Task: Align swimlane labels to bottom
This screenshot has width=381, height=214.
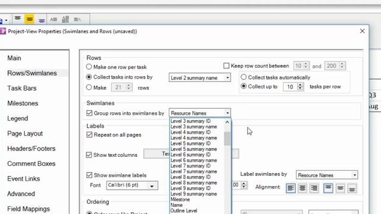Action: tap(352, 188)
